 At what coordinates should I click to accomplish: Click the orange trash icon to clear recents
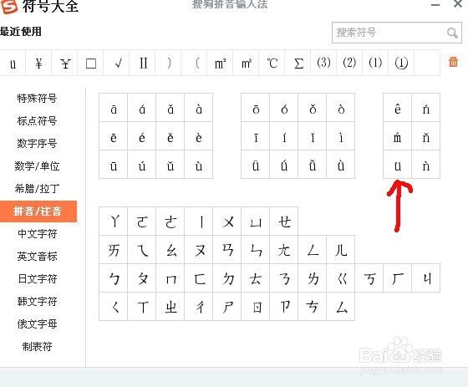pyautogui.click(x=453, y=62)
